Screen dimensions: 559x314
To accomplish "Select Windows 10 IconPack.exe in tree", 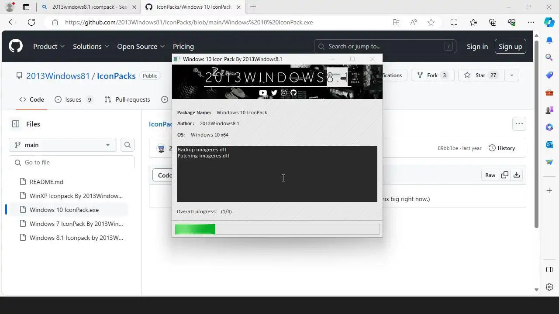I will (64, 210).
